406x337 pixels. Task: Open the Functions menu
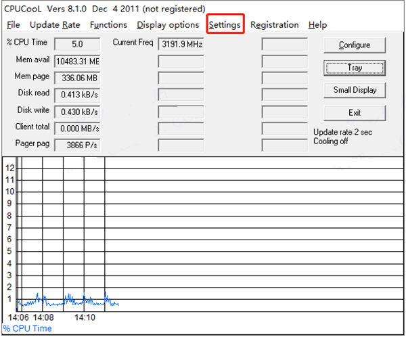pos(108,25)
